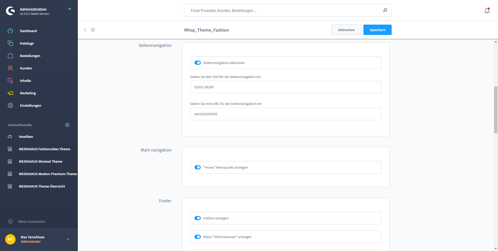Expand the Max Terschluse user menu
The width and height of the screenshot is (498, 251).
point(68,239)
